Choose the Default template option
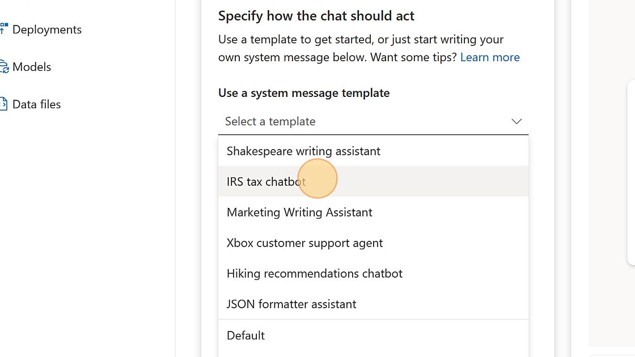This screenshot has height=357, width=635. 373,335
